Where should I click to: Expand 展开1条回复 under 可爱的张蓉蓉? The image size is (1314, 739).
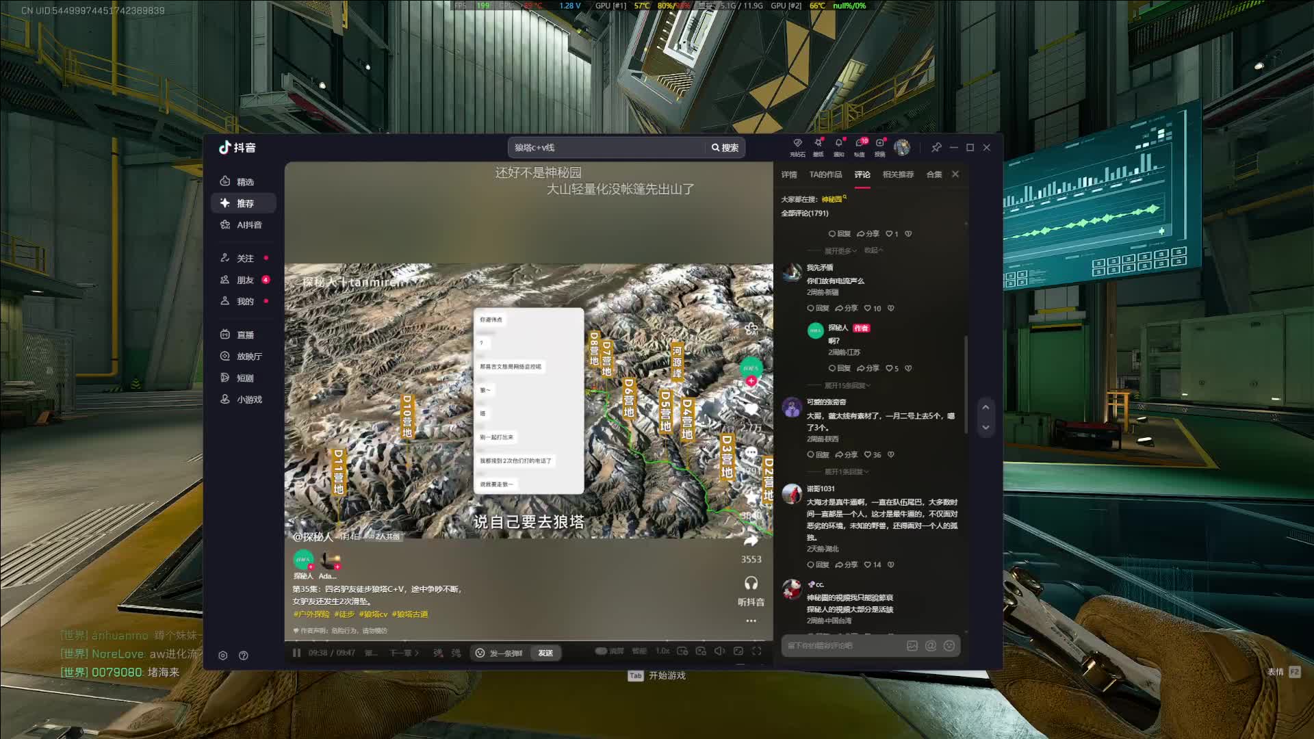[847, 471]
